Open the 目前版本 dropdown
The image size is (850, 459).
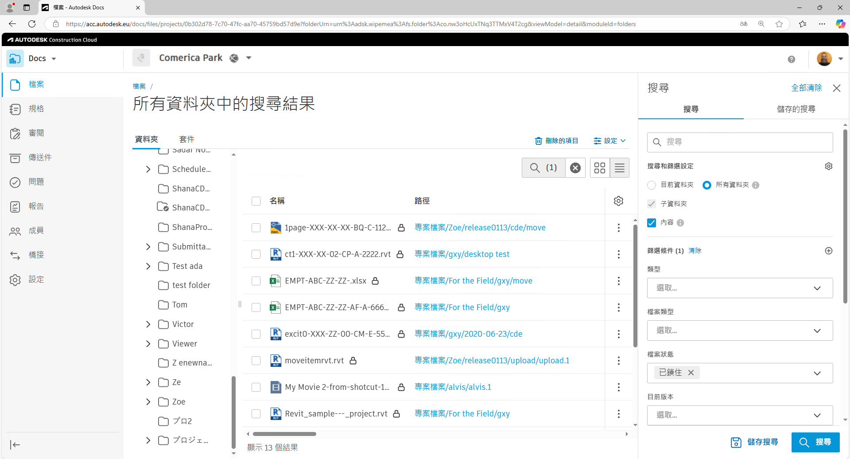(740, 415)
